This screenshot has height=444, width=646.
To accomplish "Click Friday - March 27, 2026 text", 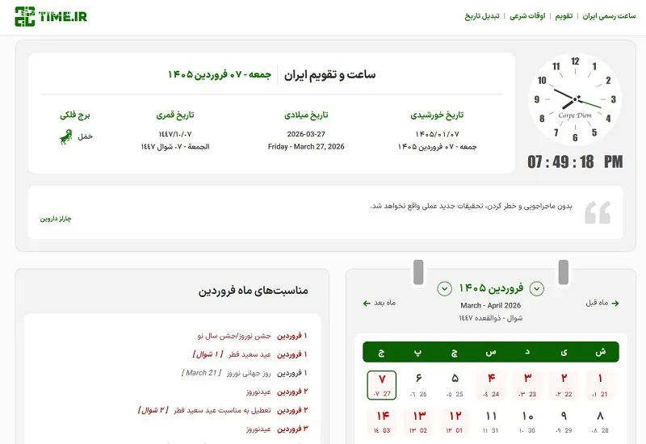I will (306, 147).
